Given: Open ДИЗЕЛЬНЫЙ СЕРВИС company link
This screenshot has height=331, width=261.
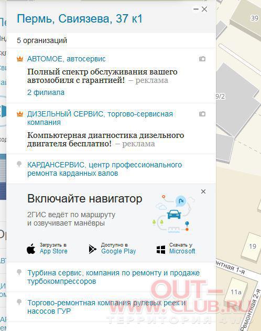Looking at the screenshot, I should [x=100, y=118].
